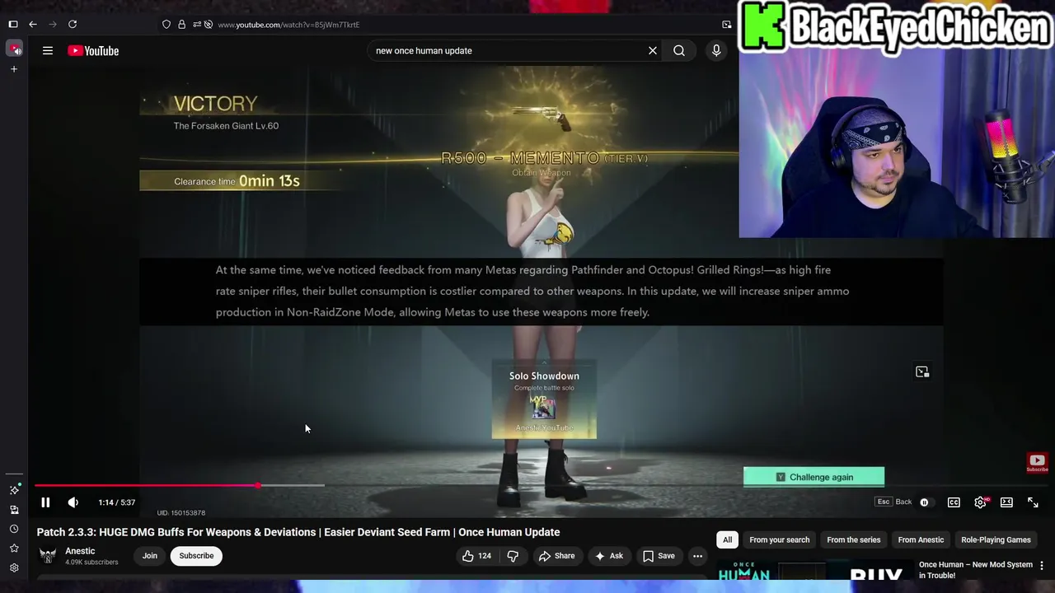This screenshot has width=1055, height=593.
Task: Open the synced devices icon in browser sidebar
Action: pyautogui.click(x=14, y=510)
